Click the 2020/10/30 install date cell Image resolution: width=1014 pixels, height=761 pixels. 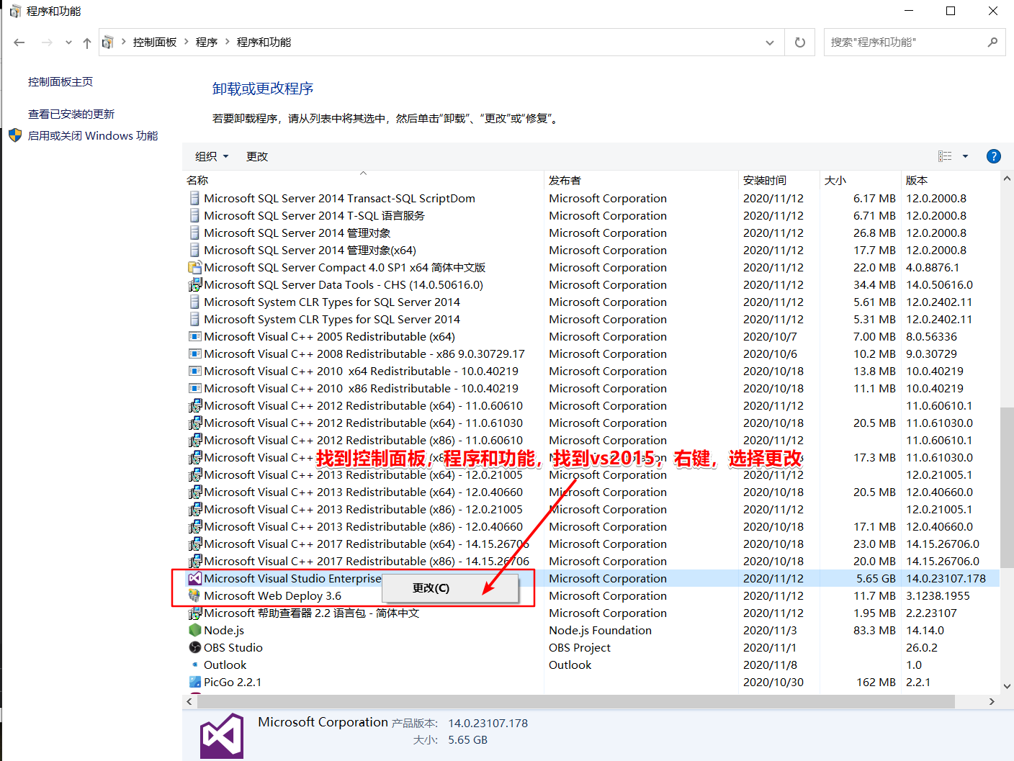coord(773,683)
